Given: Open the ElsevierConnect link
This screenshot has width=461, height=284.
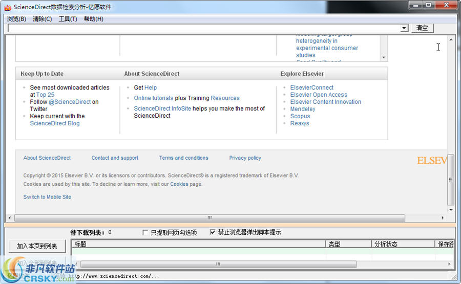Looking at the screenshot, I should (x=311, y=88).
